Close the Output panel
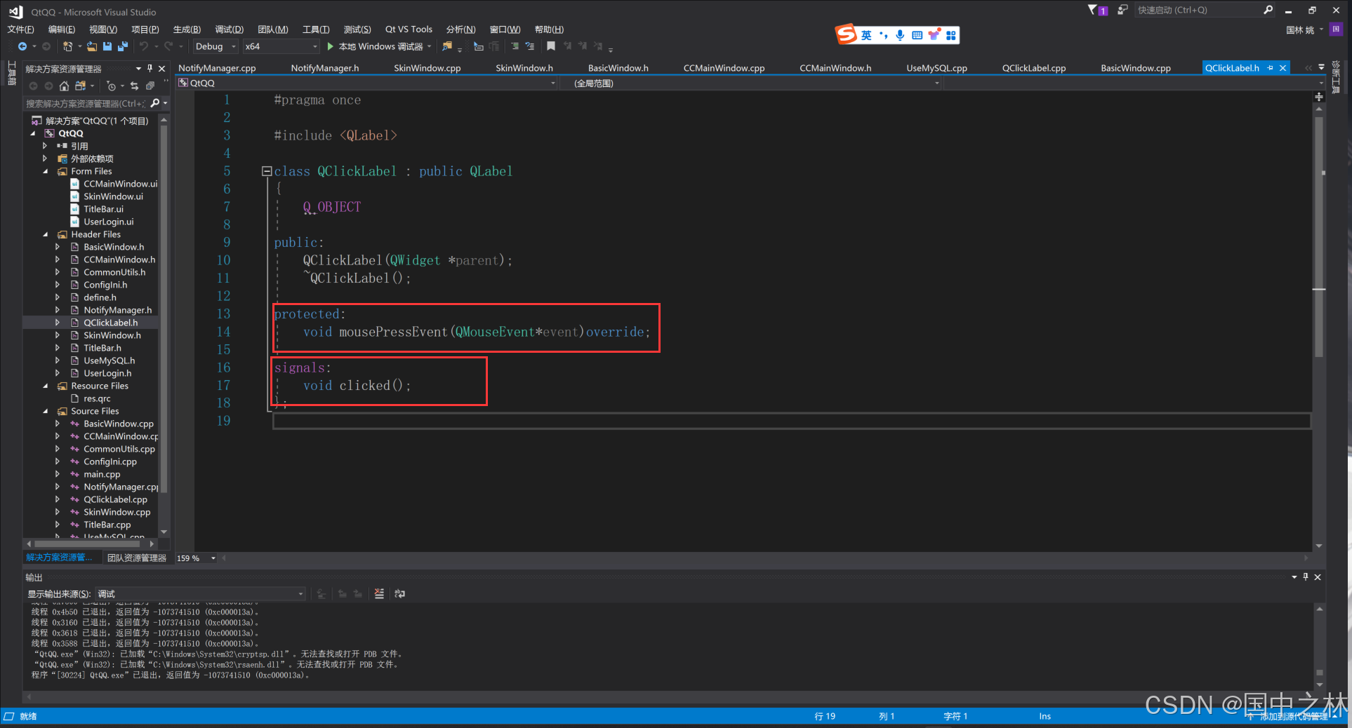 [x=1318, y=577]
